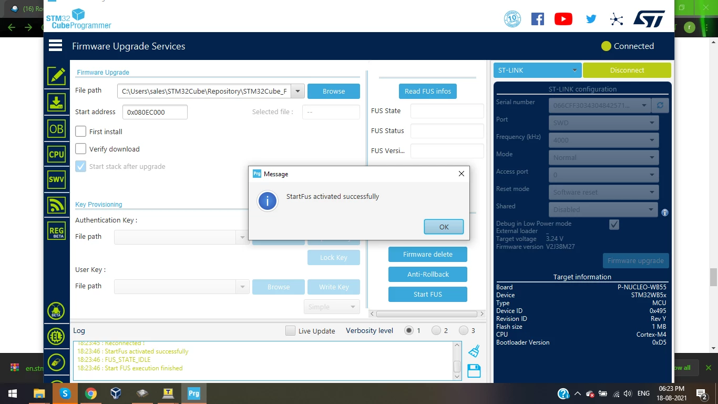The height and width of the screenshot is (404, 718).
Task: Click OK in the Message dialog
Action: (x=444, y=227)
